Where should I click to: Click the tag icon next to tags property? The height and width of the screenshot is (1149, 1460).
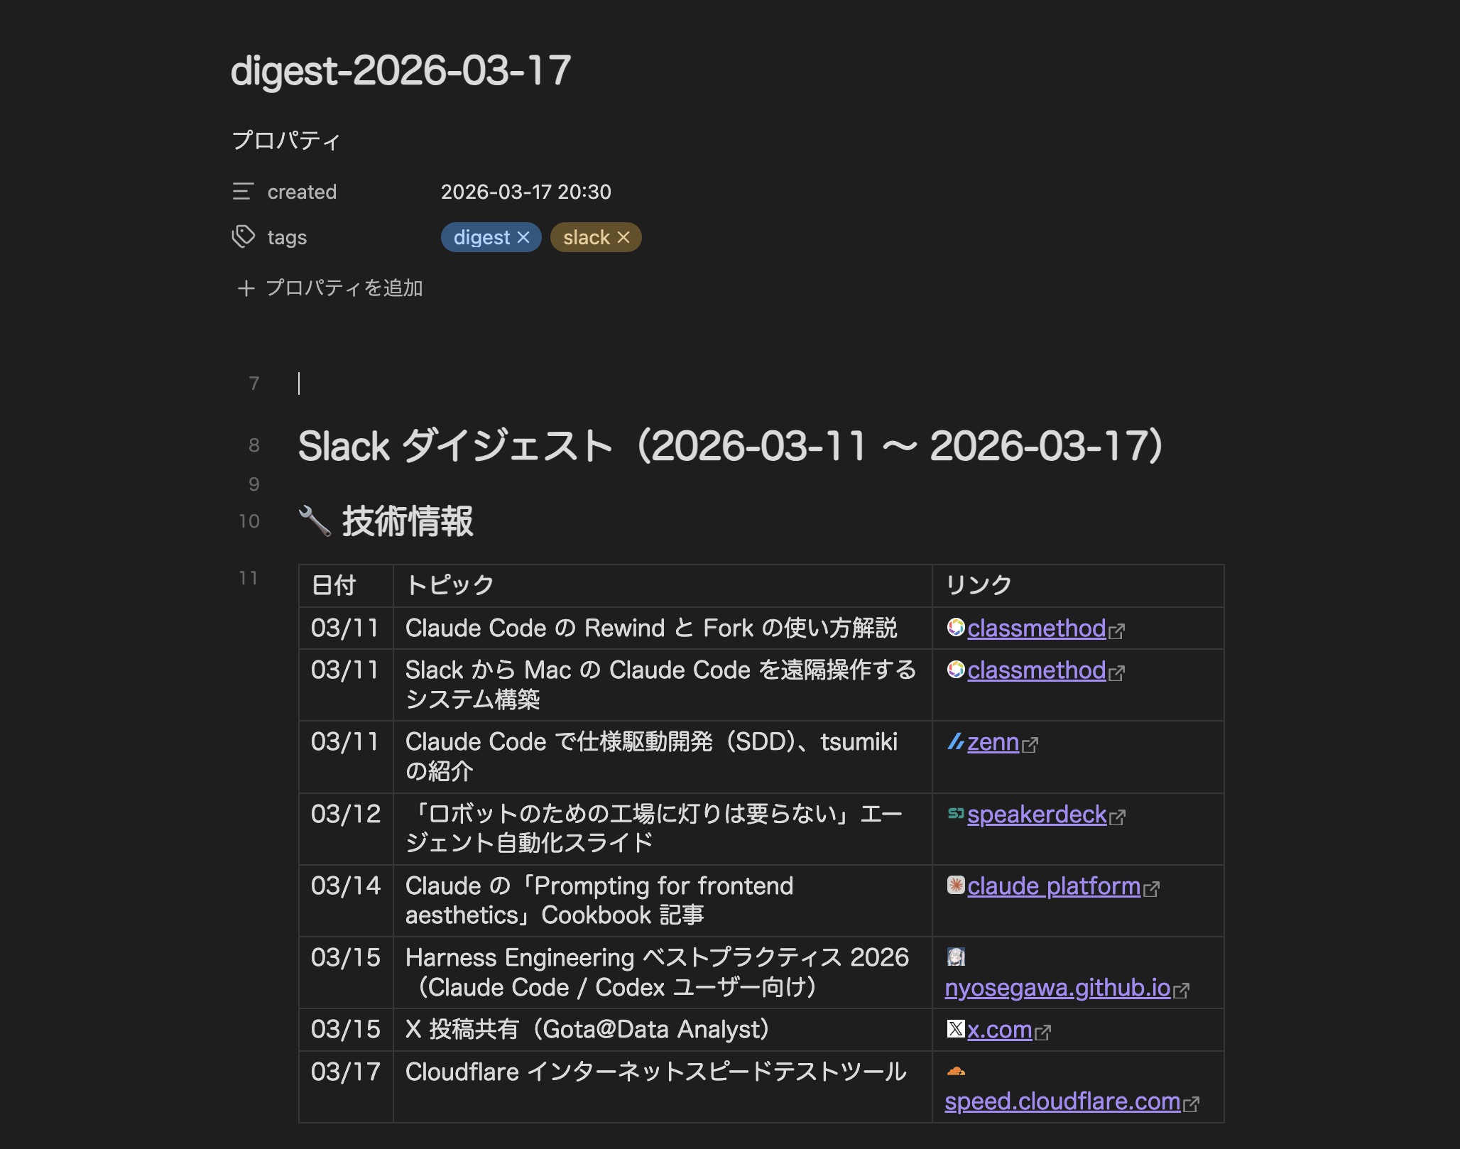[244, 237]
